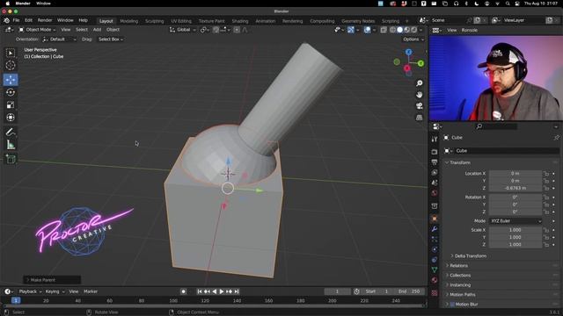The image size is (563, 316).
Task: Switch to Sculpting workspace tab
Action: coord(155,21)
